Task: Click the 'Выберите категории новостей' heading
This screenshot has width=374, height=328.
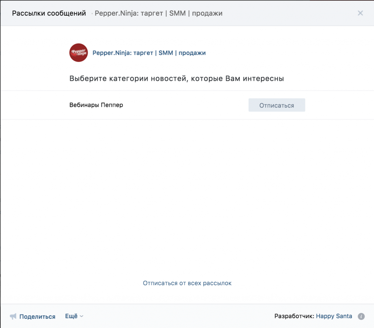Action: pyautogui.click(x=176, y=79)
